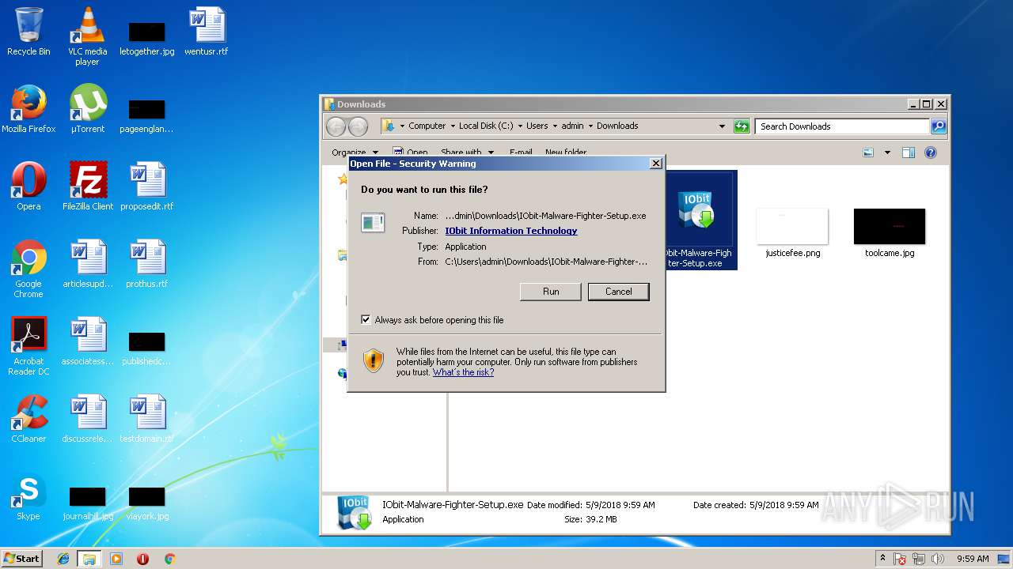
Task: Click E-mail in Explorer toolbar
Action: (x=521, y=152)
